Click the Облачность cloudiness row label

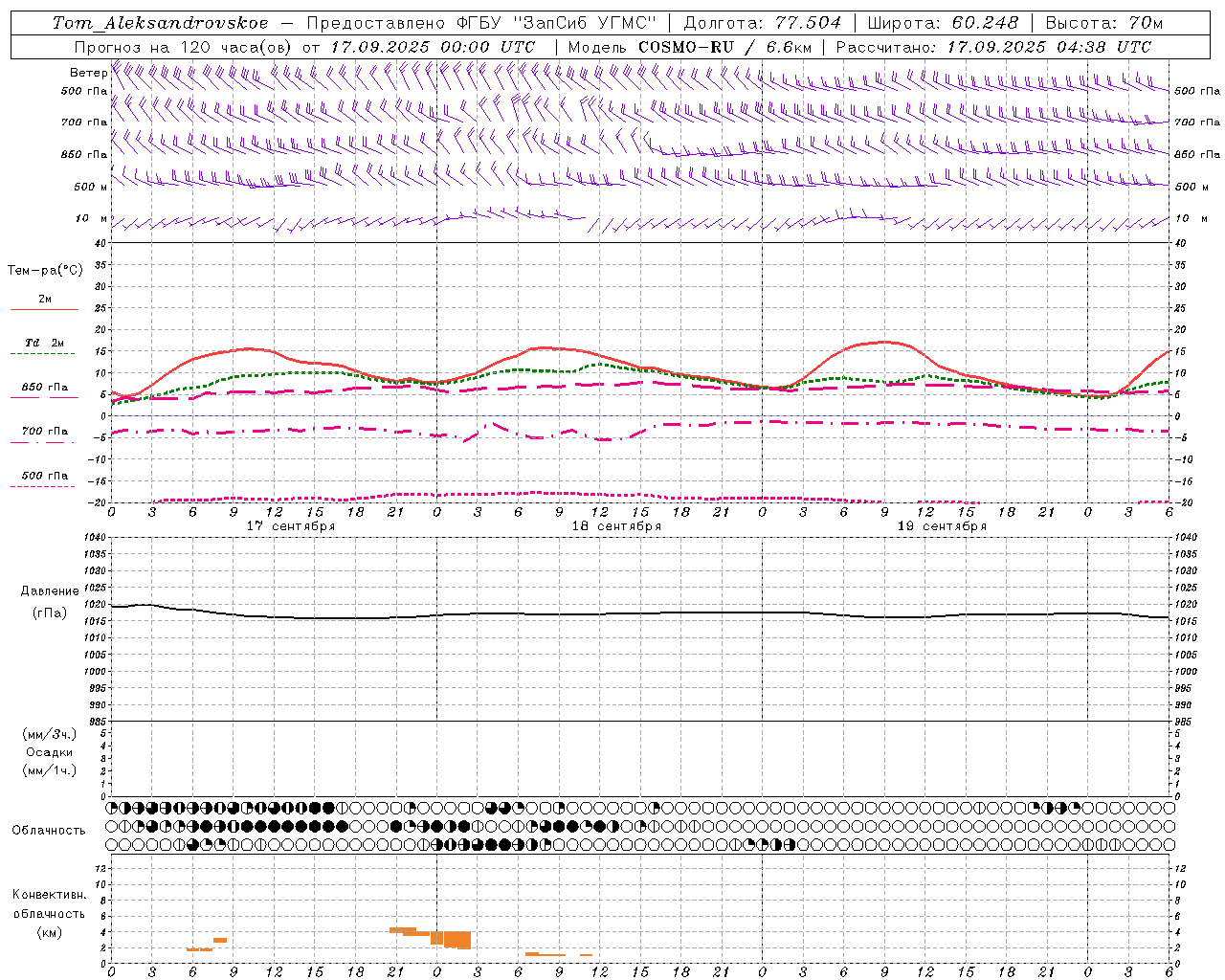click(x=49, y=831)
